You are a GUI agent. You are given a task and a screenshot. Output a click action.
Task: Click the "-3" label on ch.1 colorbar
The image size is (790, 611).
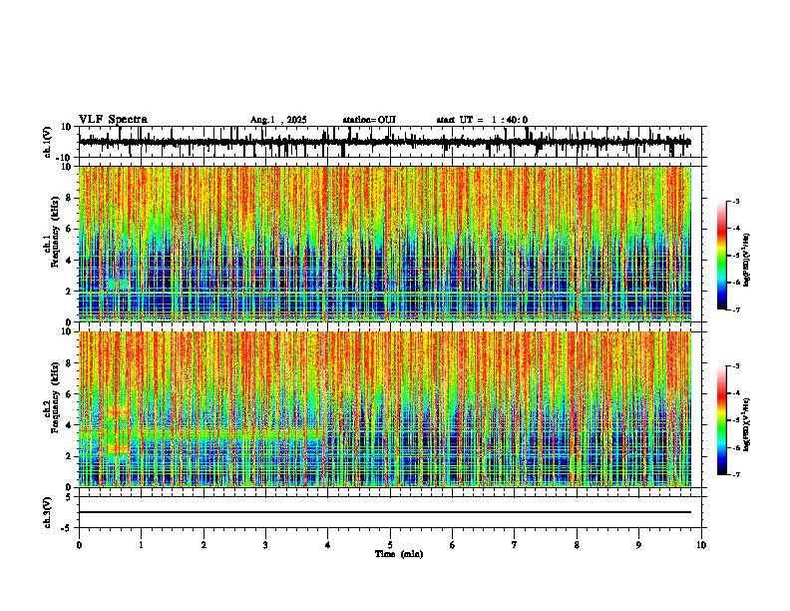(736, 201)
